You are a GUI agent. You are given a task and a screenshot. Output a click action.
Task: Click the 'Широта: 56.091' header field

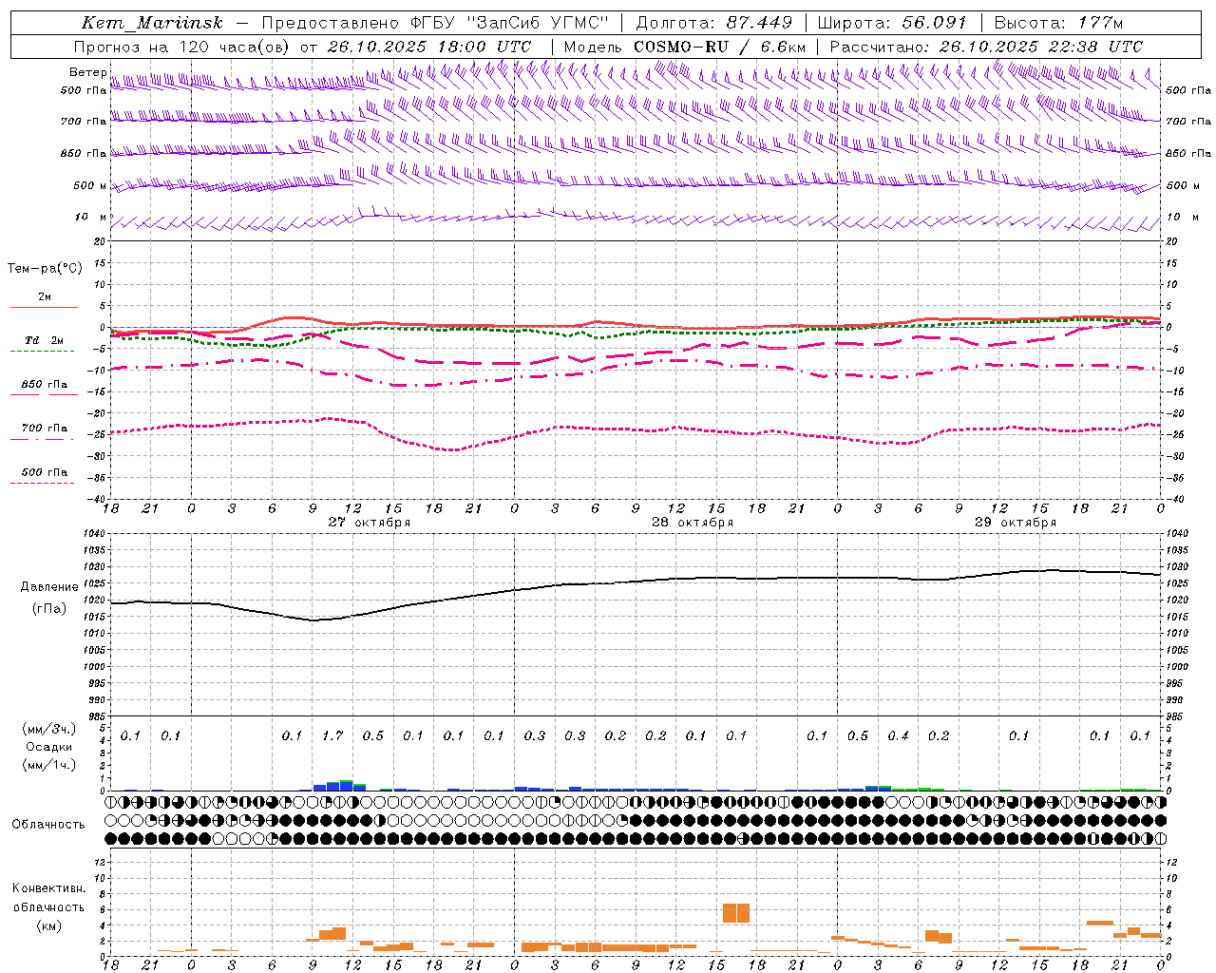point(892,23)
